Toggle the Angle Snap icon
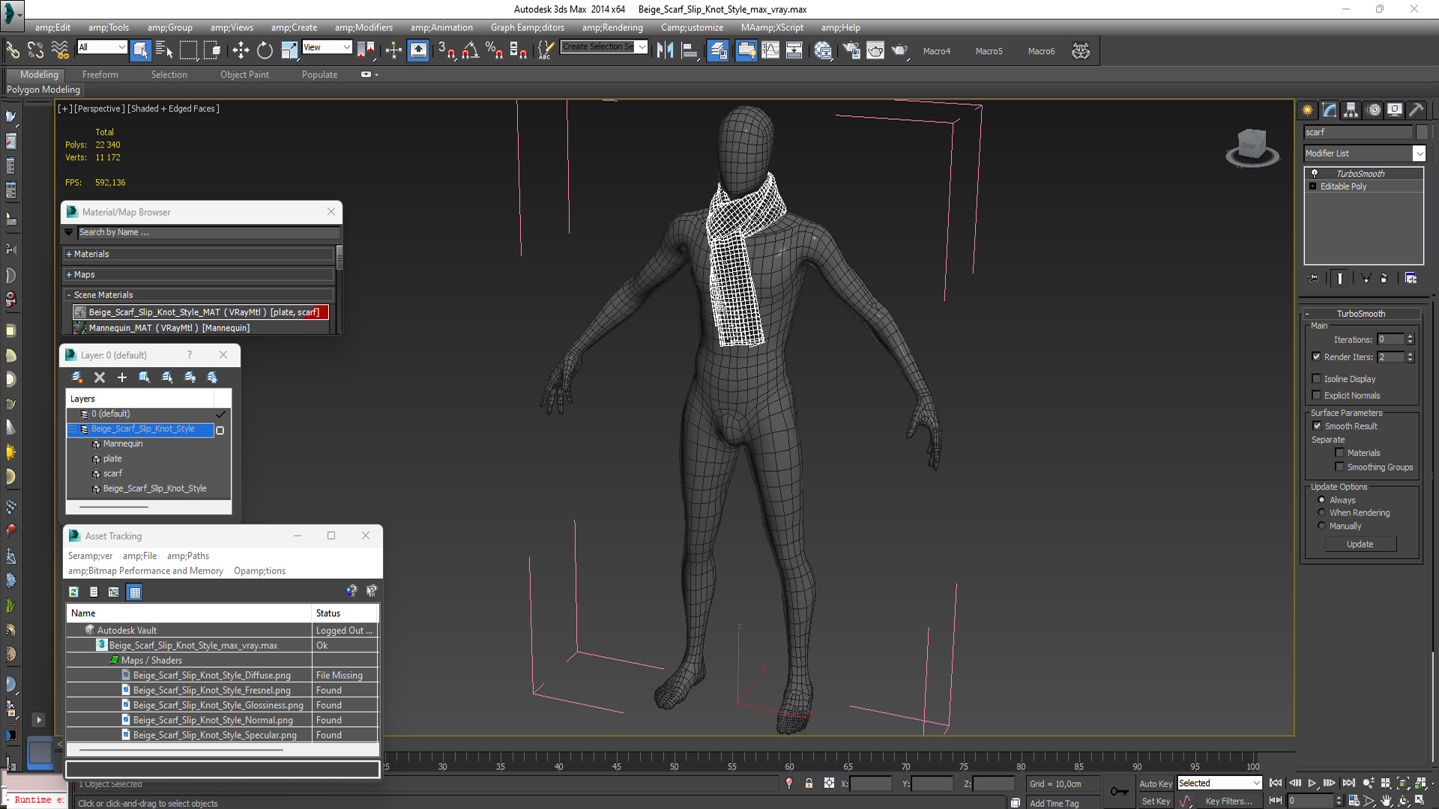Image resolution: width=1439 pixels, height=809 pixels. click(471, 50)
